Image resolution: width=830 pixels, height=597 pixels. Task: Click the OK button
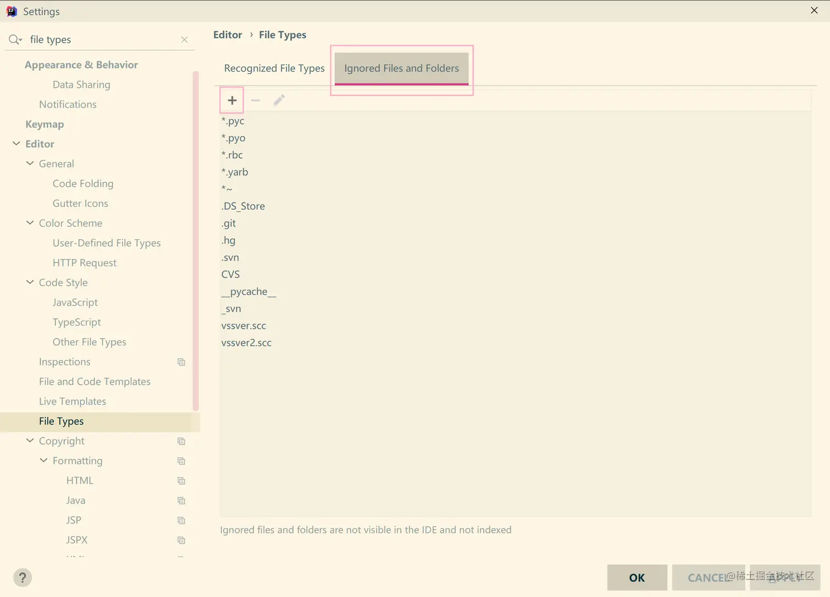(x=637, y=578)
